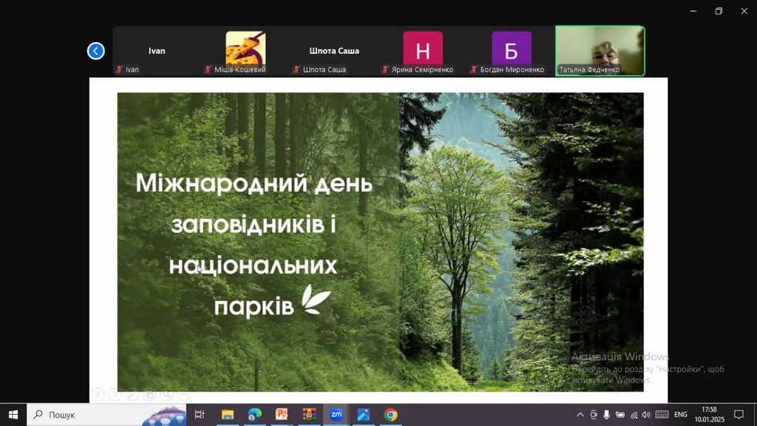
Task: Click the blue previous participants arrow
Action: tap(95, 51)
